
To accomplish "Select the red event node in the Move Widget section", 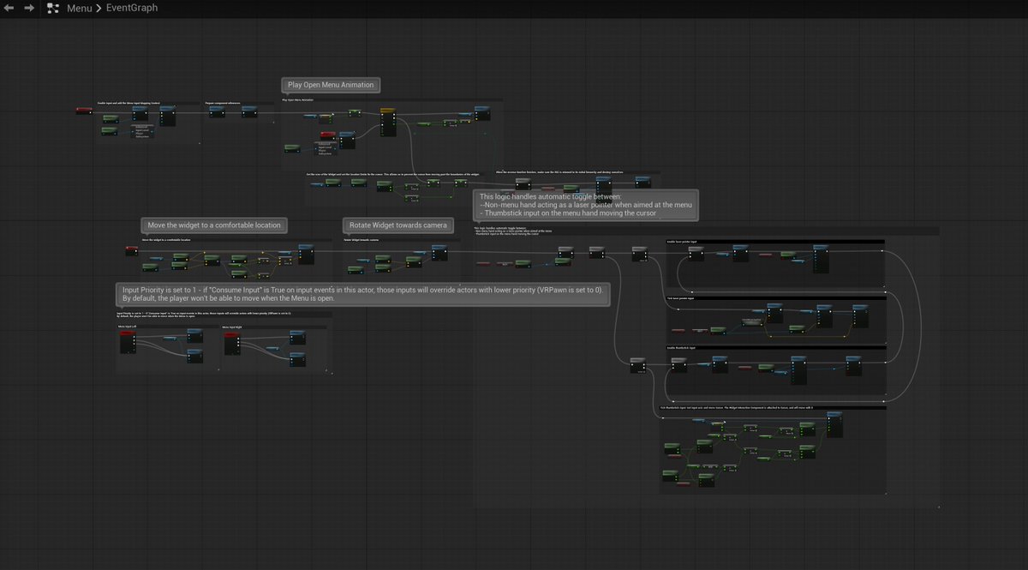I will (x=131, y=248).
